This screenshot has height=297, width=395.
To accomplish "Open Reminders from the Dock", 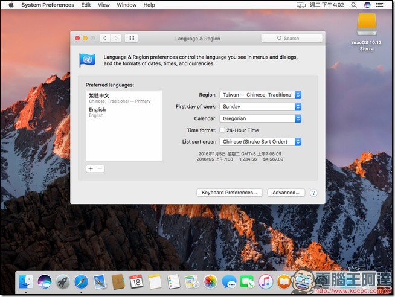I will pos(173,281).
